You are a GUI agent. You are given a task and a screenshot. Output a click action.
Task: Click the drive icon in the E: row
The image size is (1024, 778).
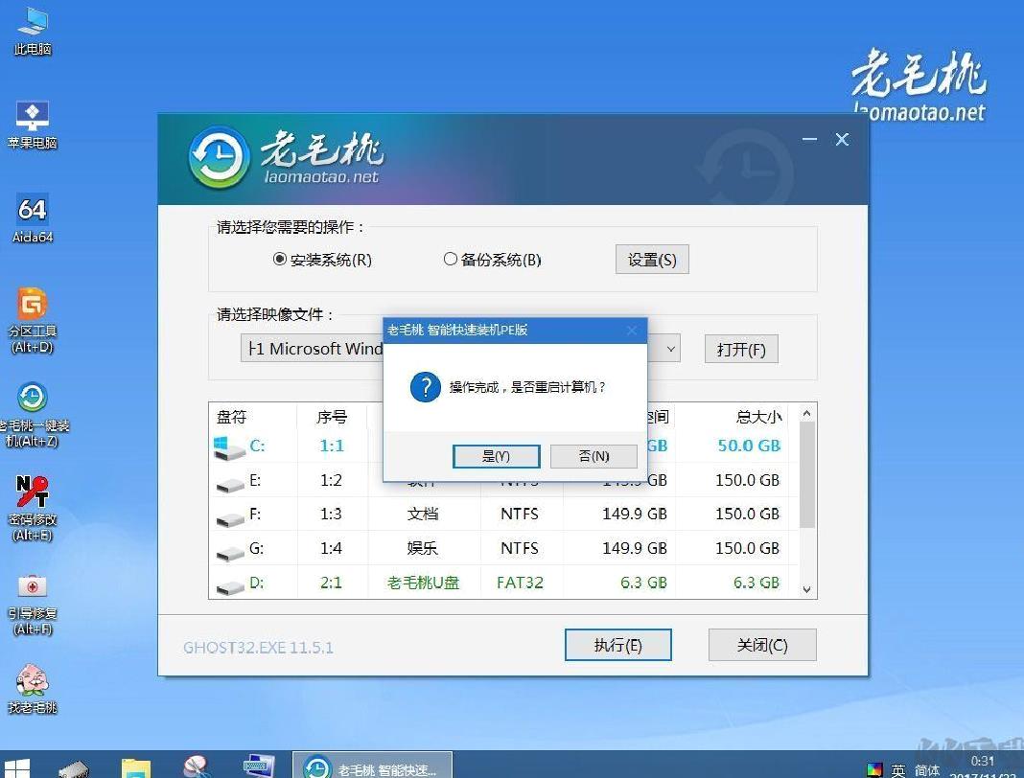229,484
